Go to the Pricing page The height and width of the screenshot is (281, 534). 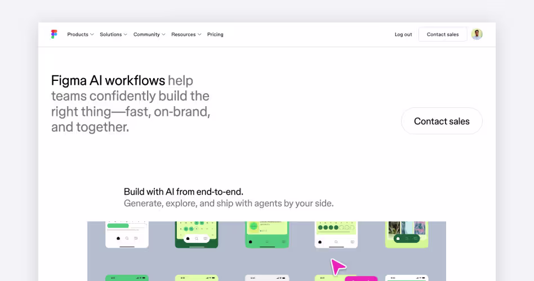pyautogui.click(x=215, y=34)
